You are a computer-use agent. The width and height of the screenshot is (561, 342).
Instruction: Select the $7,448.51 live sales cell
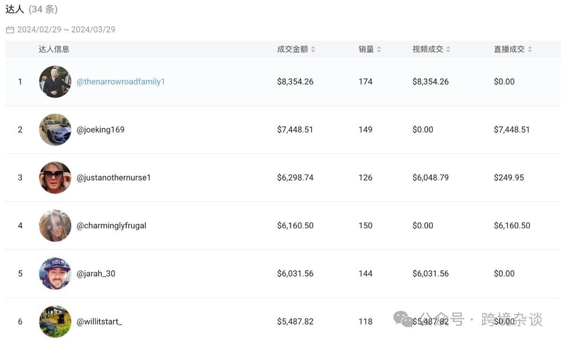512,130
